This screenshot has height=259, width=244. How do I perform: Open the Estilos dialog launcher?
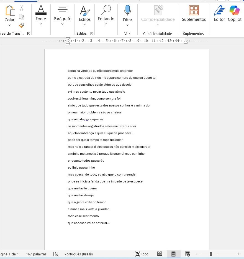pyautogui.click(x=92, y=34)
